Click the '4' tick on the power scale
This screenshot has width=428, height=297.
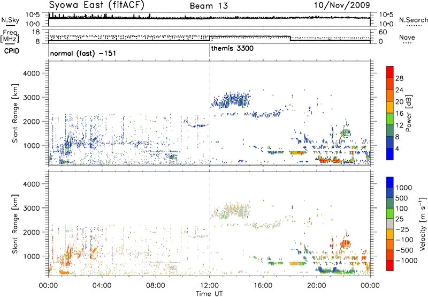pos(397,148)
